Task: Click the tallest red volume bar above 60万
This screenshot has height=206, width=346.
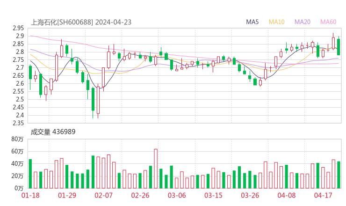Action: coord(156,169)
